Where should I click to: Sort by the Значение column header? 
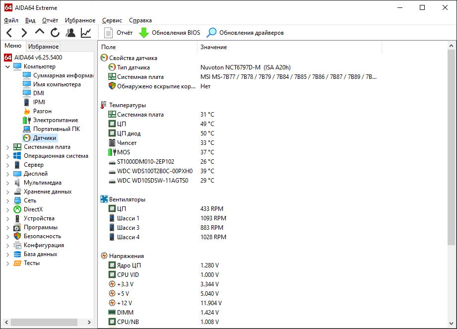pos(289,47)
